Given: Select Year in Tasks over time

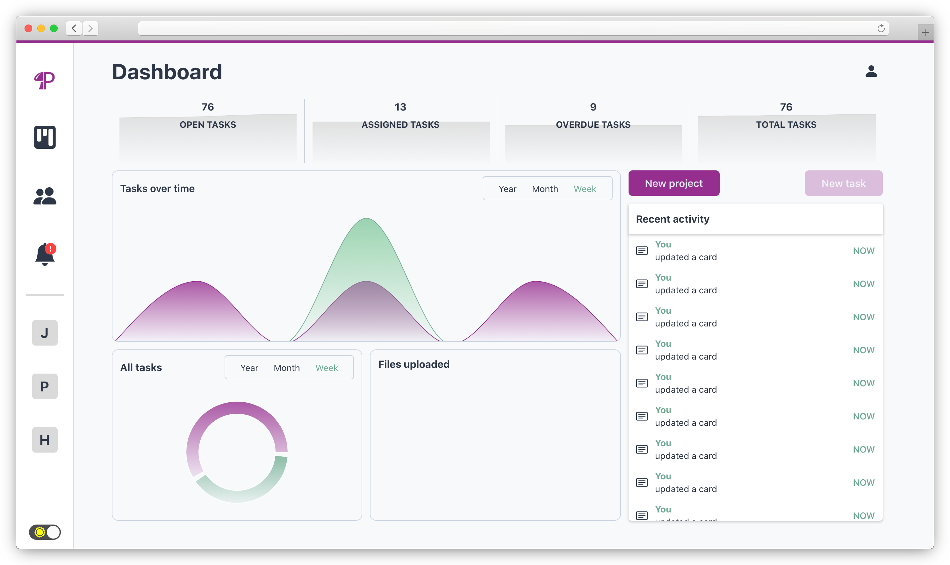Looking at the screenshot, I should point(507,189).
